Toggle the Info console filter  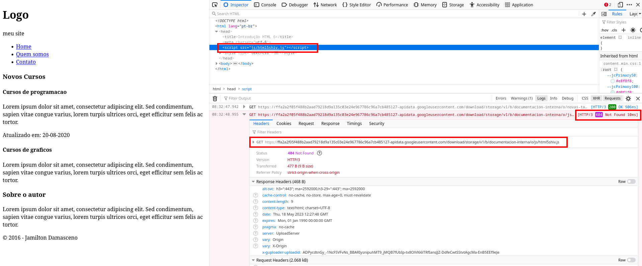(554, 98)
